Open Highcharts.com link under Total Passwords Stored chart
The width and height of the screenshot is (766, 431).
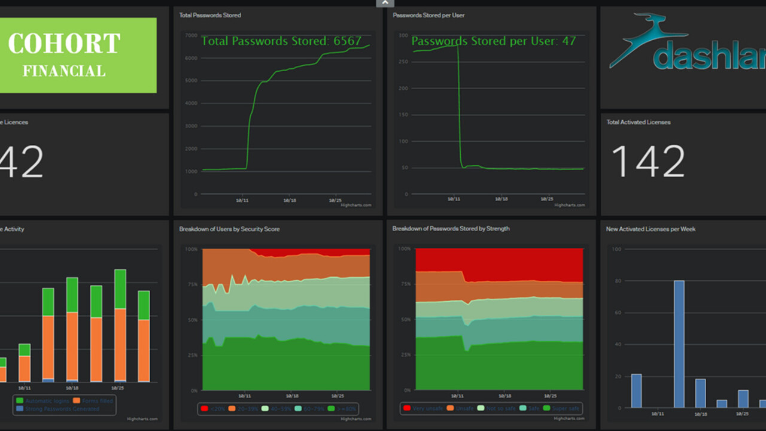[x=356, y=205]
